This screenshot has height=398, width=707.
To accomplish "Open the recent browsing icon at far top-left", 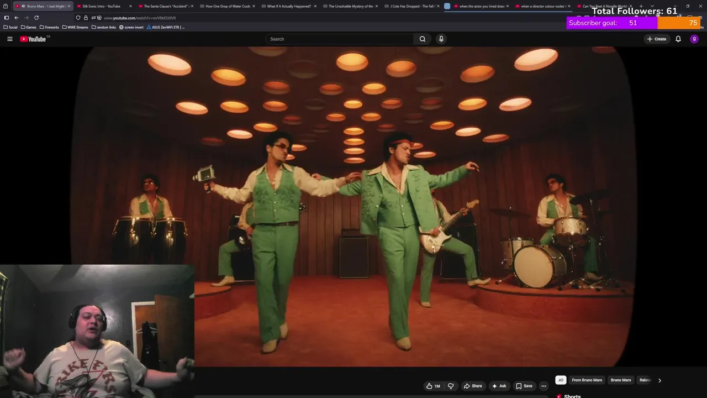I will pos(6,6).
